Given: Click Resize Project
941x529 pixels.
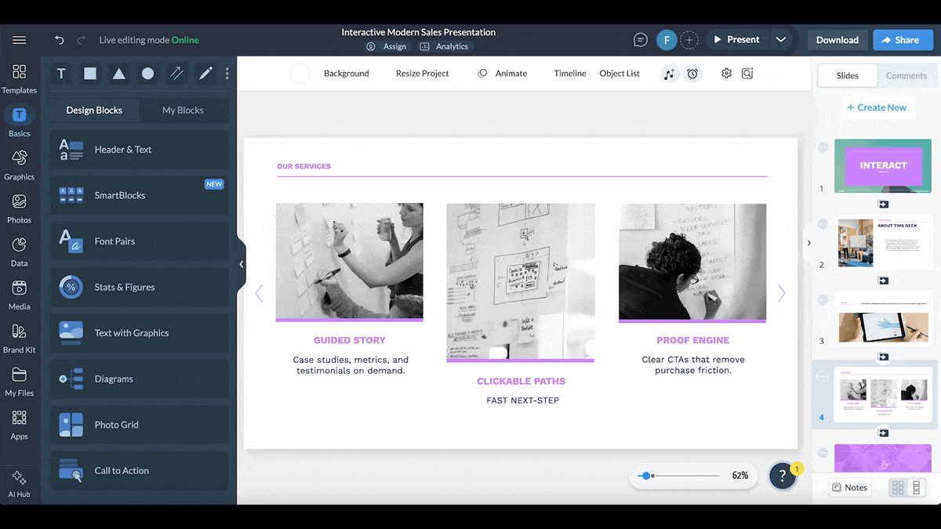Looking at the screenshot, I should [x=423, y=74].
